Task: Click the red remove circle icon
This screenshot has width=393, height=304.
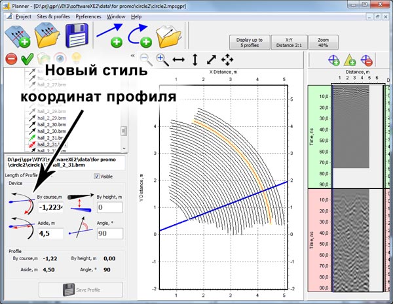Action: tap(10, 59)
